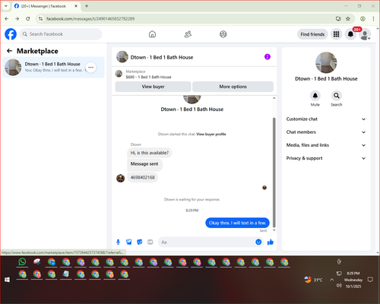The height and width of the screenshot is (304, 380).
Task: Click the Hi, is this available? message
Action: pyautogui.click(x=150, y=153)
